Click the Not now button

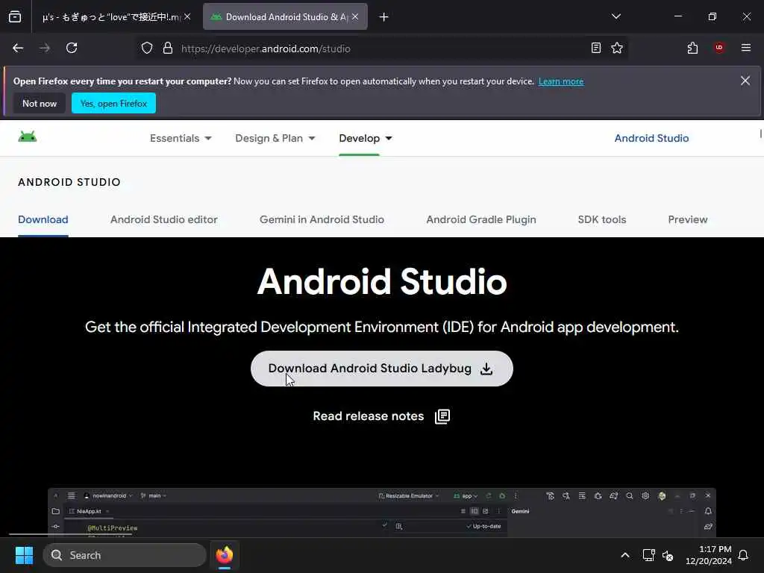click(x=40, y=103)
